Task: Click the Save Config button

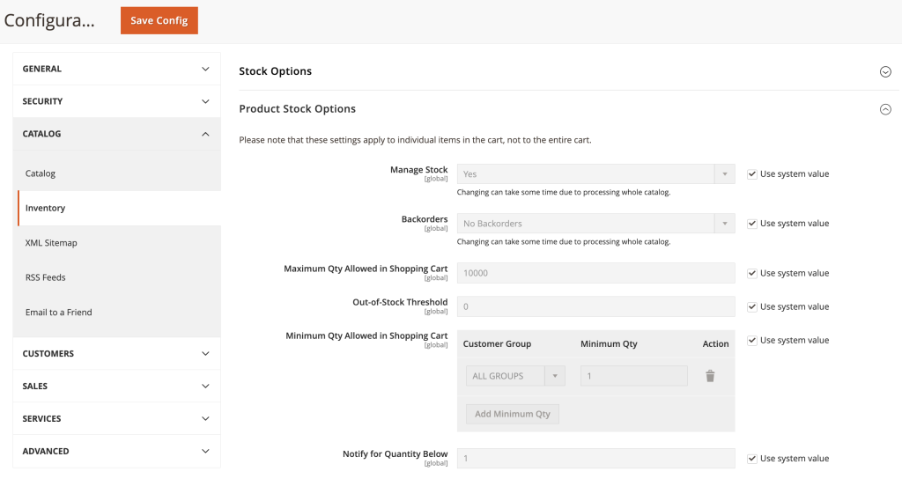Action: pos(159,20)
